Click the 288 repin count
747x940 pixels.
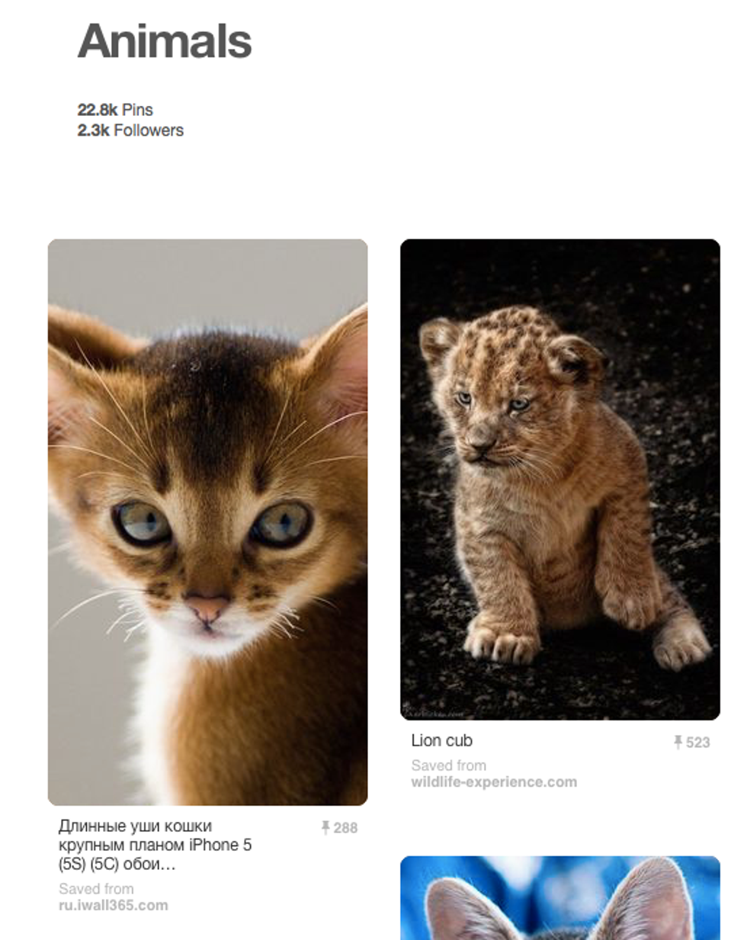coord(345,828)
